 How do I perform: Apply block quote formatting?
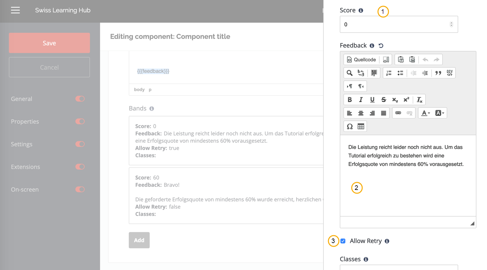438,73
